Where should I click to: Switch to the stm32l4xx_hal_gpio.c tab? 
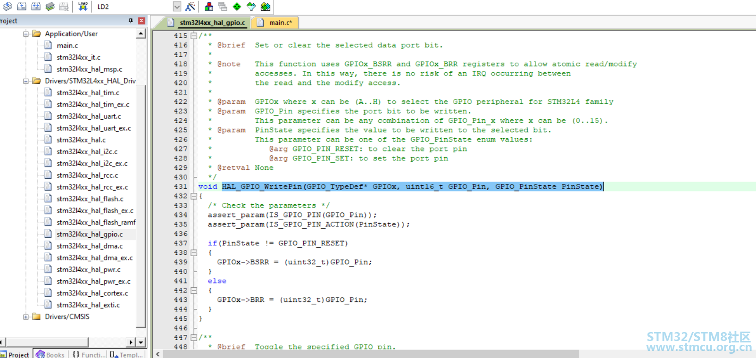206,23
